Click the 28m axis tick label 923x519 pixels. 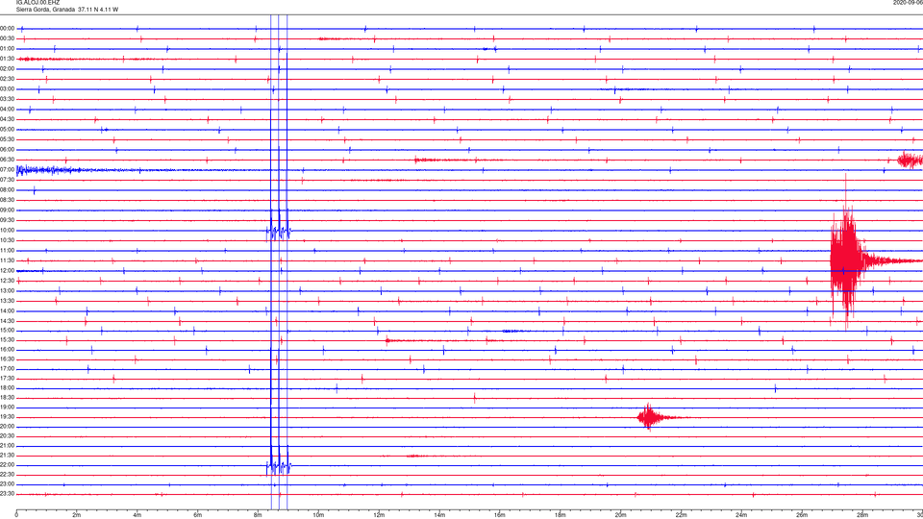point(862,515)
